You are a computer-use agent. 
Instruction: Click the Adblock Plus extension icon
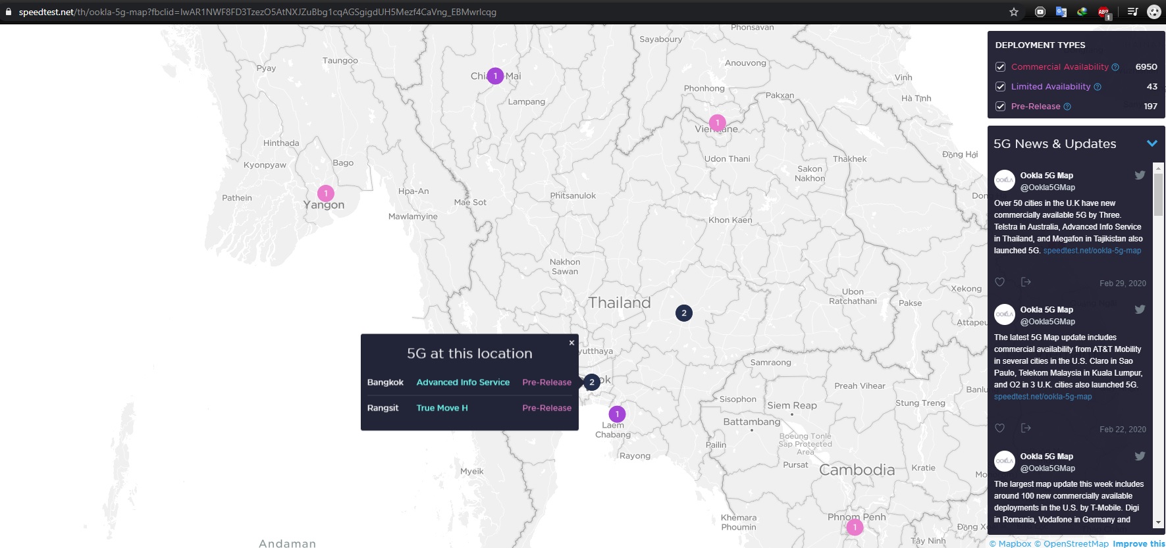(1104, 12)
